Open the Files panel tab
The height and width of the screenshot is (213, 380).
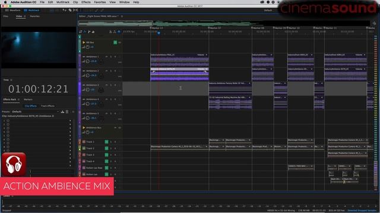point(5,16)
